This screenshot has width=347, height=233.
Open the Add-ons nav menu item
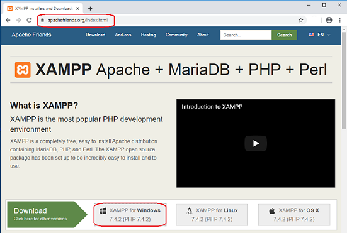point(123,35)
